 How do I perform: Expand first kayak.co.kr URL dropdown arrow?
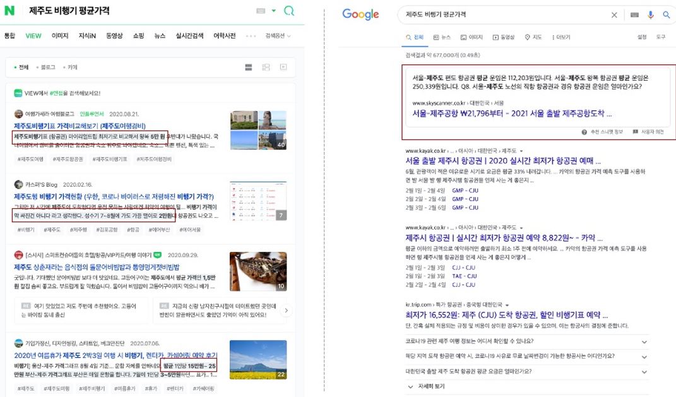(x=521, y=151)
